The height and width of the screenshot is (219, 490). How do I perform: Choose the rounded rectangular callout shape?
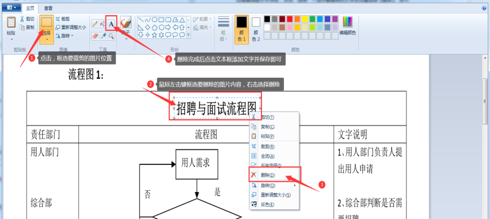click(x=168, y=35)
